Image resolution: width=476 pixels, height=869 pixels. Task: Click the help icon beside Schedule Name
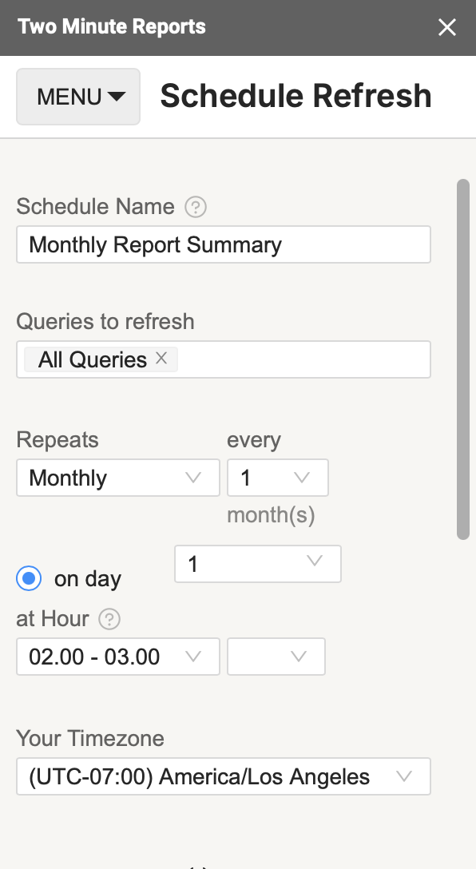196,207
